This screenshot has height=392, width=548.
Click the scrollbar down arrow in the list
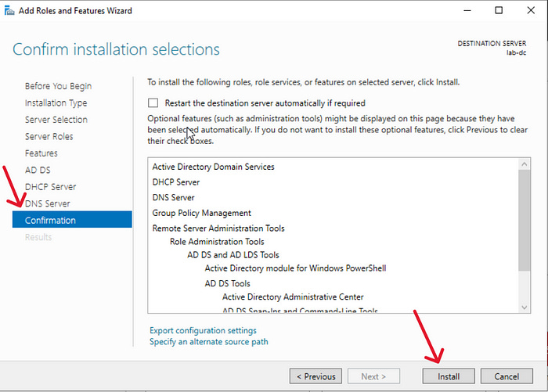[525, 307]
